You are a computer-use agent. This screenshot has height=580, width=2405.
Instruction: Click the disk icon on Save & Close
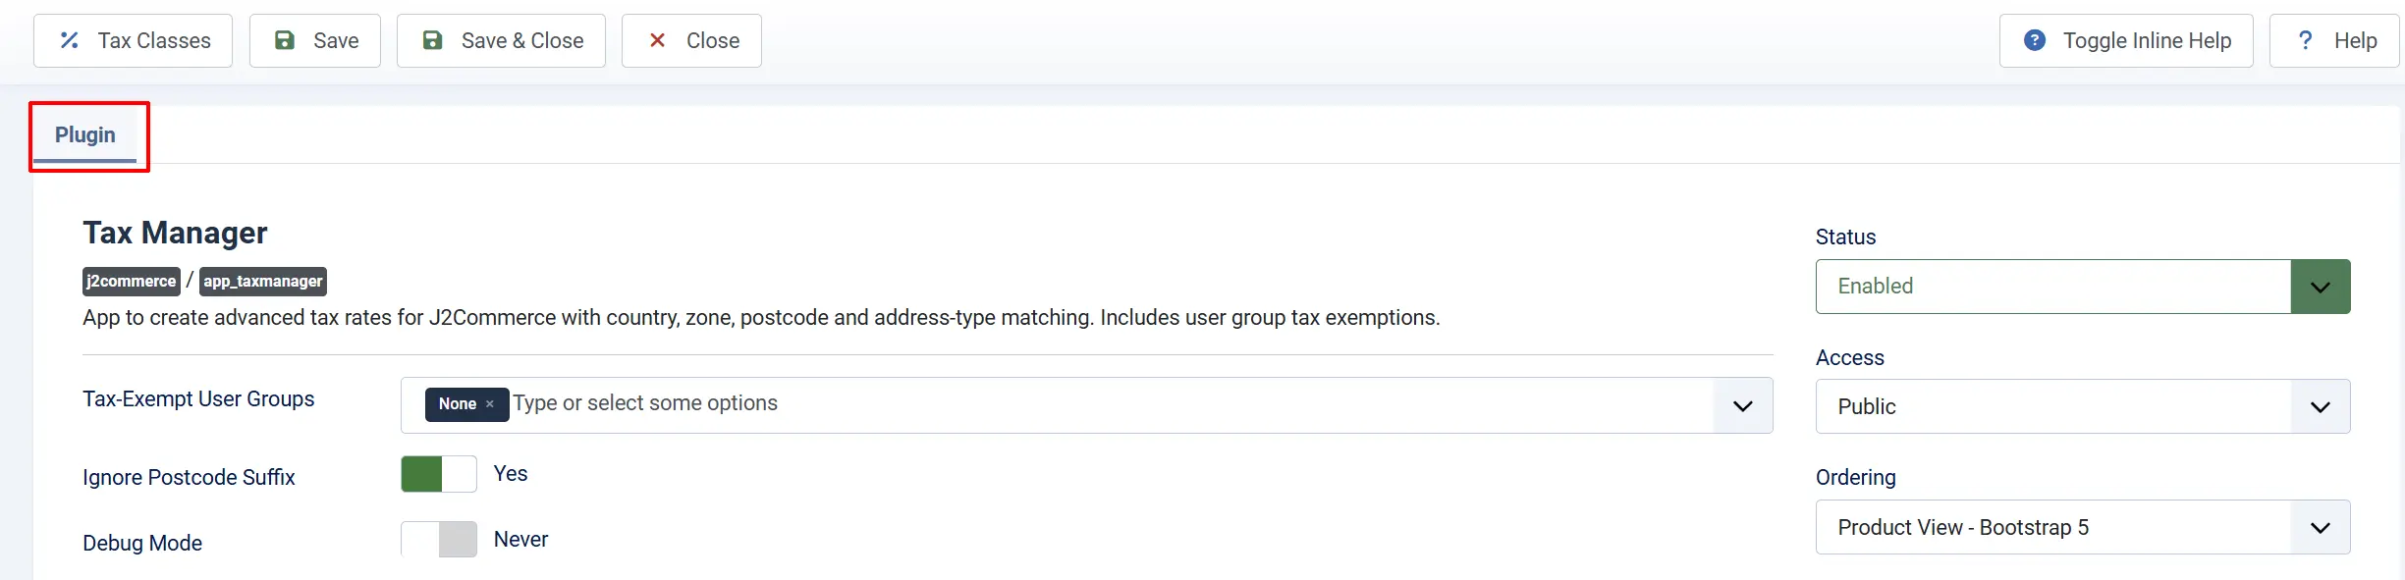pos(432,40)
